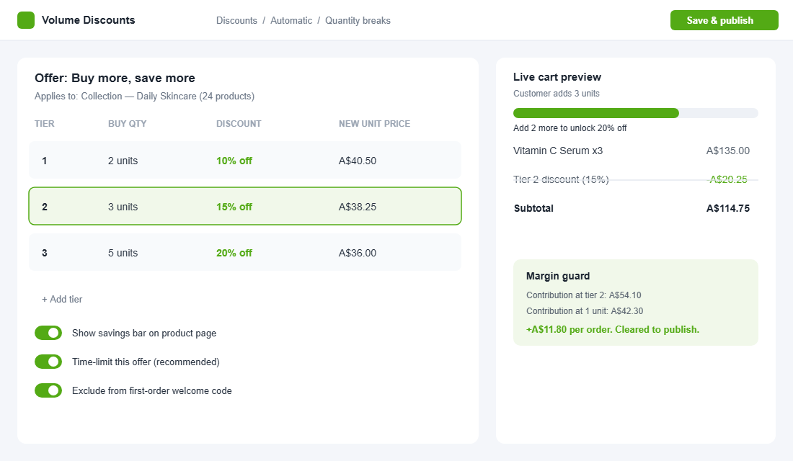Open the Discounts breadcrumb
This screenshot has height=461, width=793.
(x=236, y=21)
